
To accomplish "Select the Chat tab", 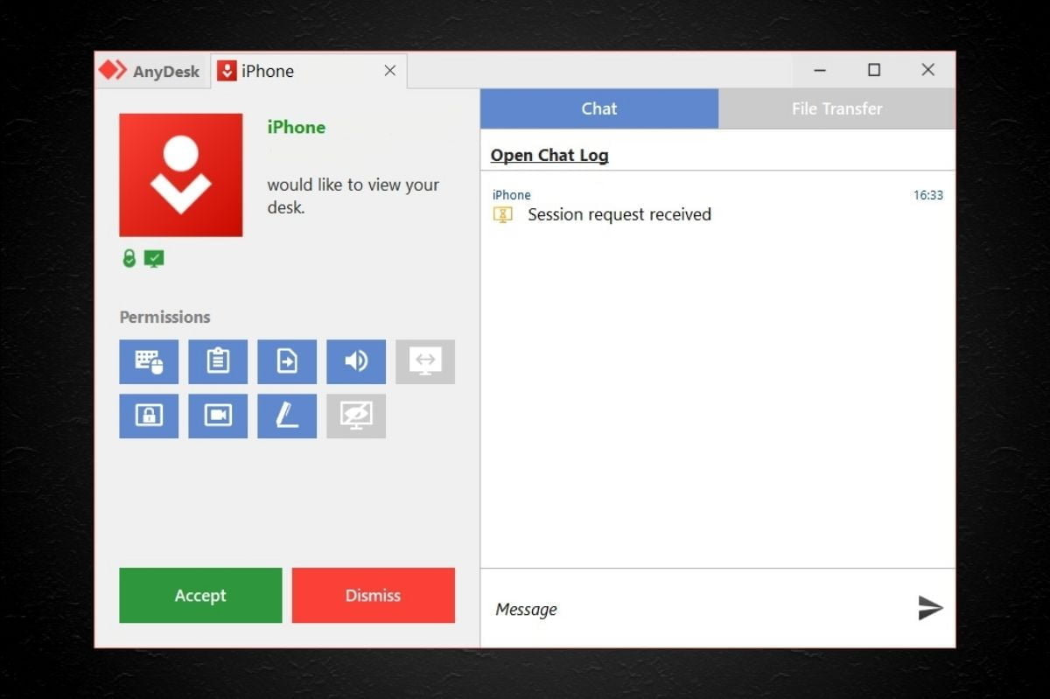I will (x=599, y=108).
